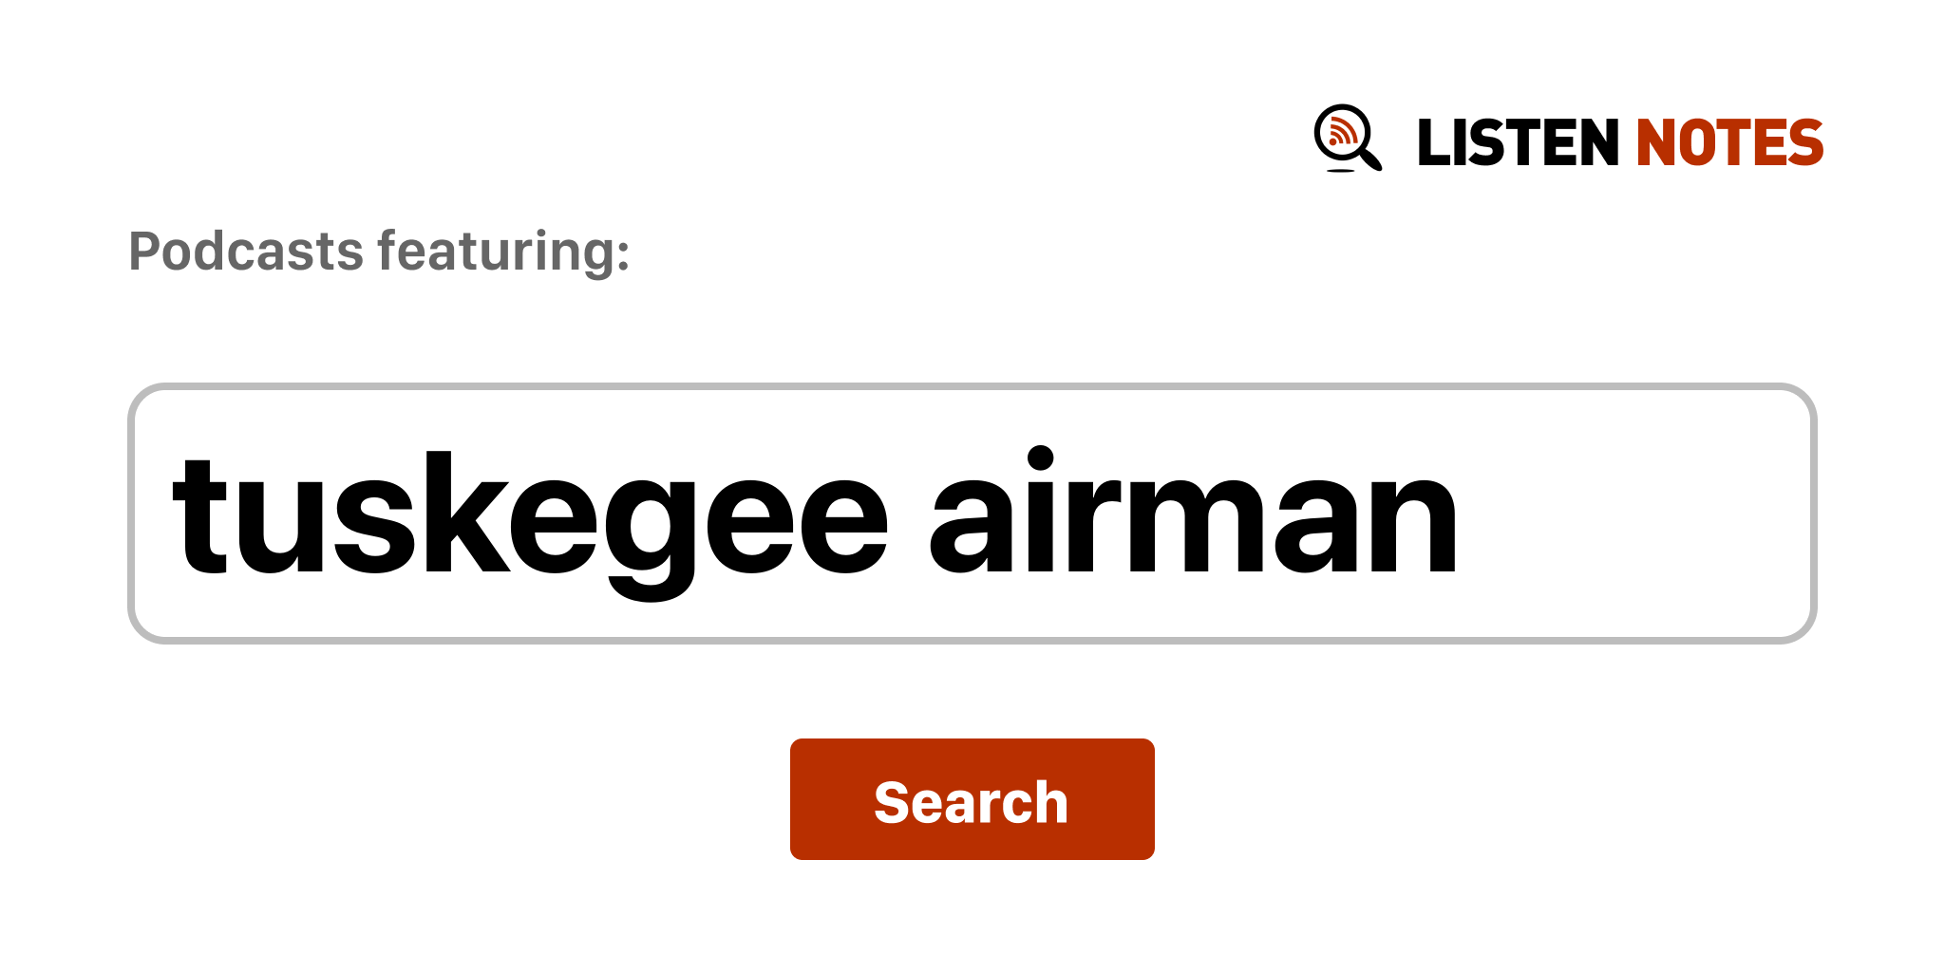The width and height of the screenshot is (1945, 972).
Task: Click the LISTEN NOTES brand wordmark
Action: (x=1620, y=142)
